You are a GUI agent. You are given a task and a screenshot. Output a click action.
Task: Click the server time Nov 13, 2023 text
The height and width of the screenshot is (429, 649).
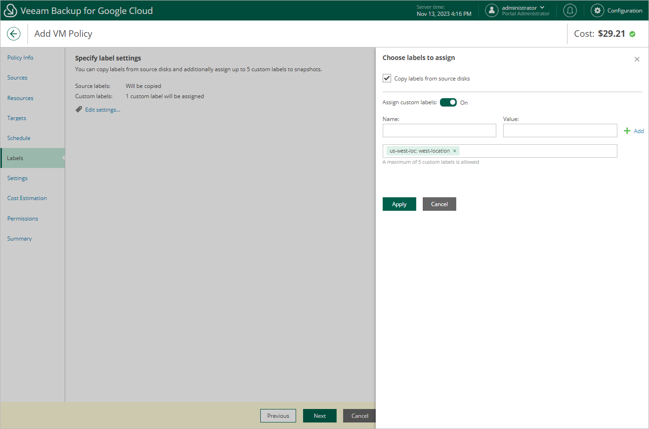coord(444,14)
